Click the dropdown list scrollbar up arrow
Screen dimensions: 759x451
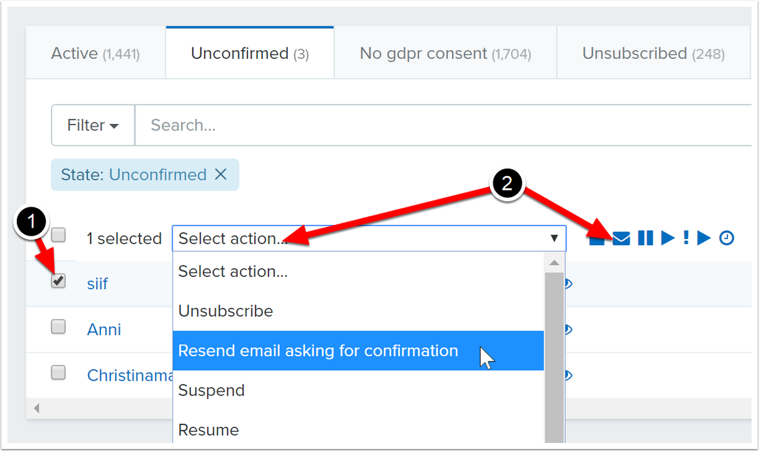[x=554, y=263]
